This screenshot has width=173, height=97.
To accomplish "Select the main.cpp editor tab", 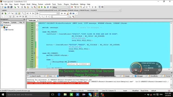I will pyautogui.click(x=32, y=20).
